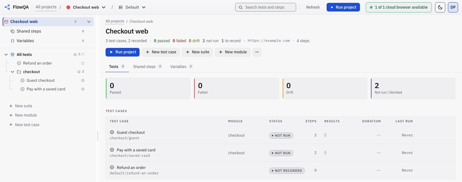Click the Refresh button
Image resolution: width=462 pixels, height=182 pixels.
[313, 7]
